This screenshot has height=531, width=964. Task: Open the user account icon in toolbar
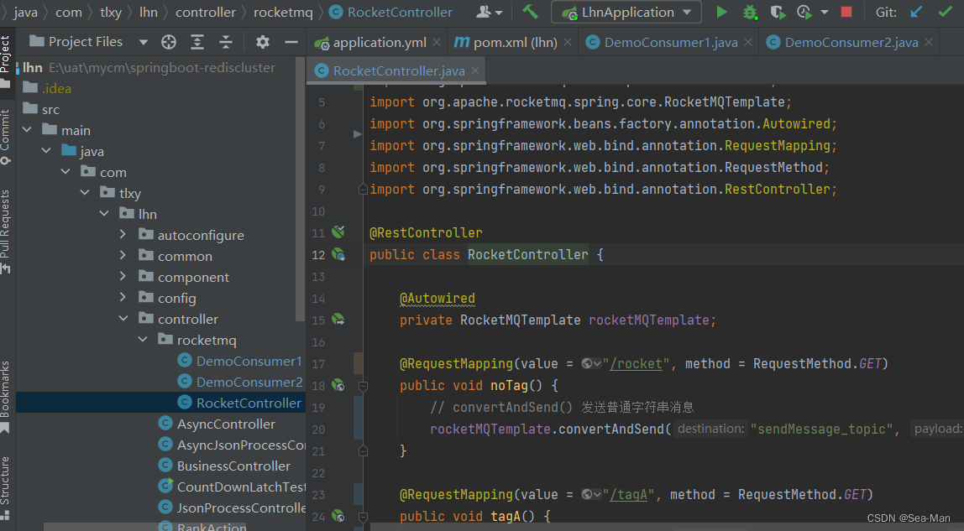(x=485, y=12)
